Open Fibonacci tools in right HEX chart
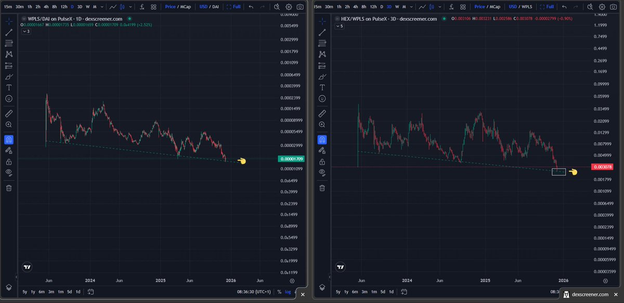 tap(322, 43)
